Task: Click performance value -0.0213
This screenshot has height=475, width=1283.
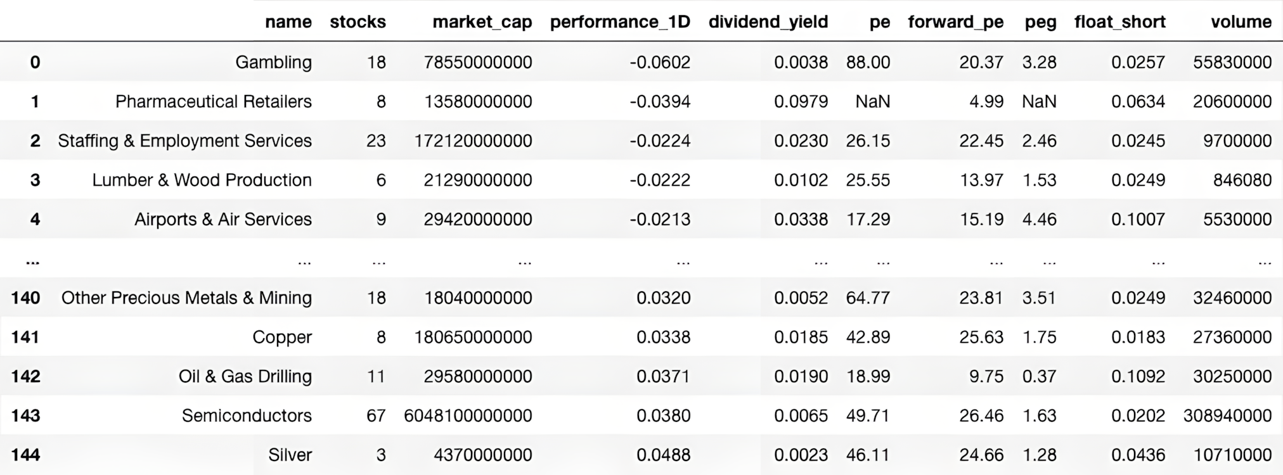Action: point(660,219)
